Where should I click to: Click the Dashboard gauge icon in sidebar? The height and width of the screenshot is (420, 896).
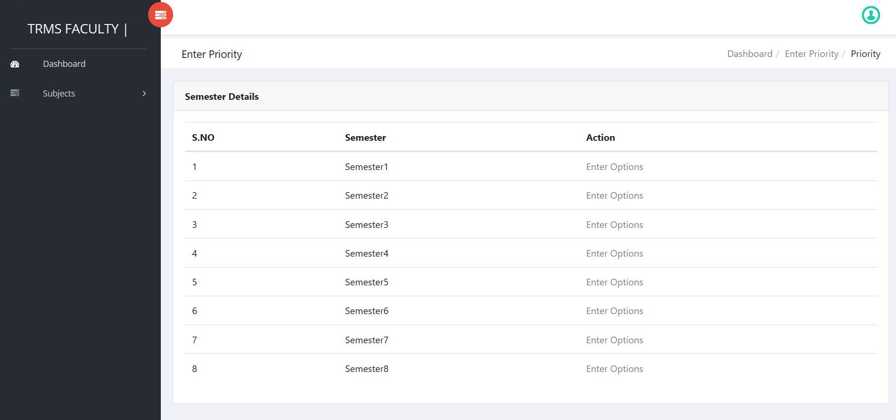[15, 64]
